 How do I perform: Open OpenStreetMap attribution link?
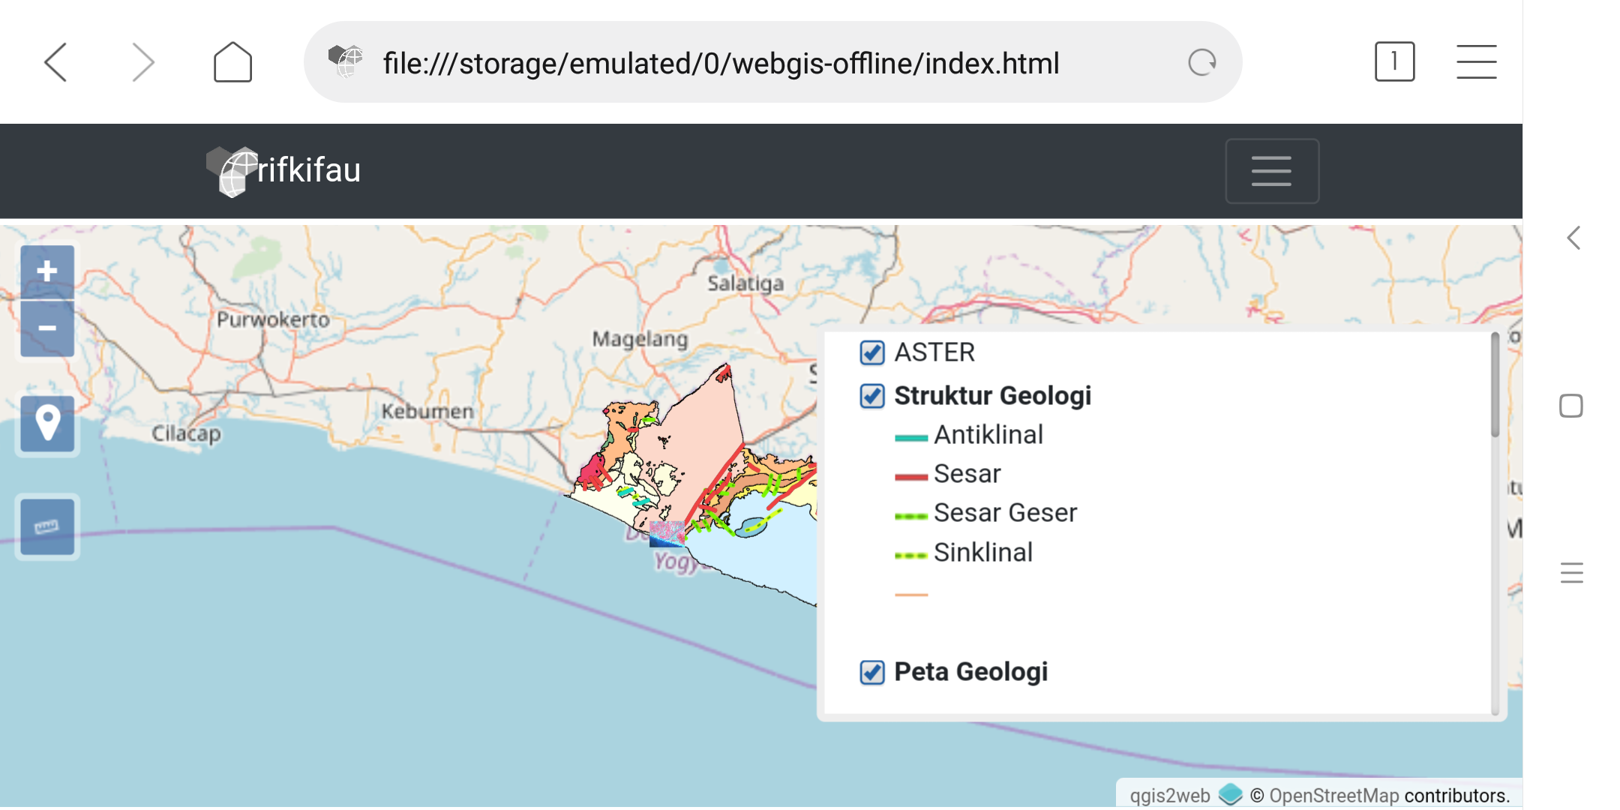point(1333,796)
